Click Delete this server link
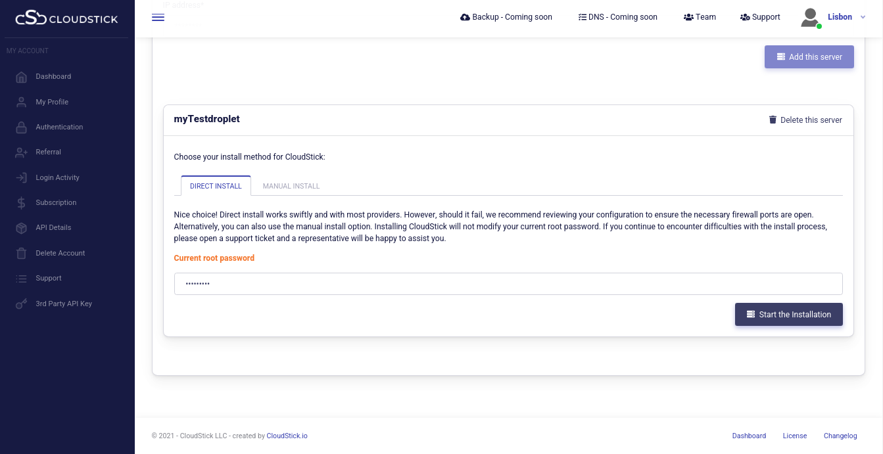This screenshot has width=883, height=454. 805,120
